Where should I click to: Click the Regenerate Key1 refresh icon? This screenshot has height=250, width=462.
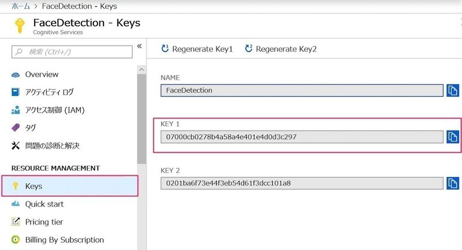[165, 48]
